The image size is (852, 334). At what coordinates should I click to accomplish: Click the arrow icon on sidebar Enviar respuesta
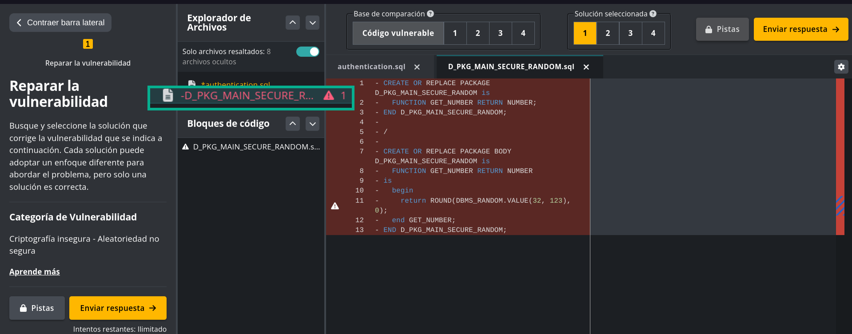[153, 308]
